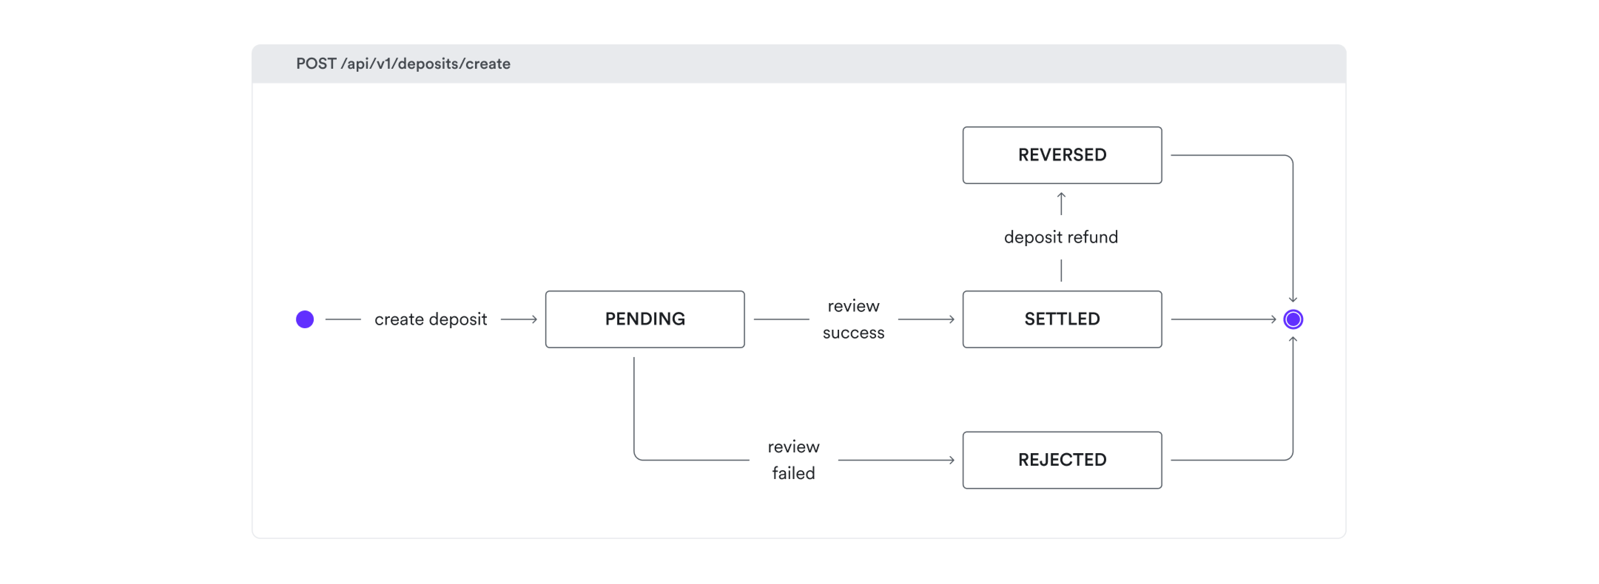Click the vertical line just above the SETTLED box
1599x584 pixels.
(x=1061, y=271)
